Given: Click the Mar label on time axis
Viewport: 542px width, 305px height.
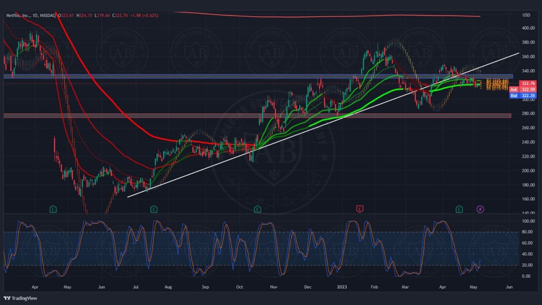Looking at the screenshot, I should 405,287.
